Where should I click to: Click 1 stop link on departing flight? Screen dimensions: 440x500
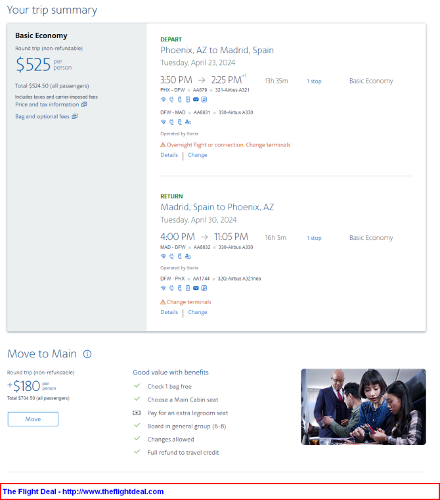coord(314,81)
